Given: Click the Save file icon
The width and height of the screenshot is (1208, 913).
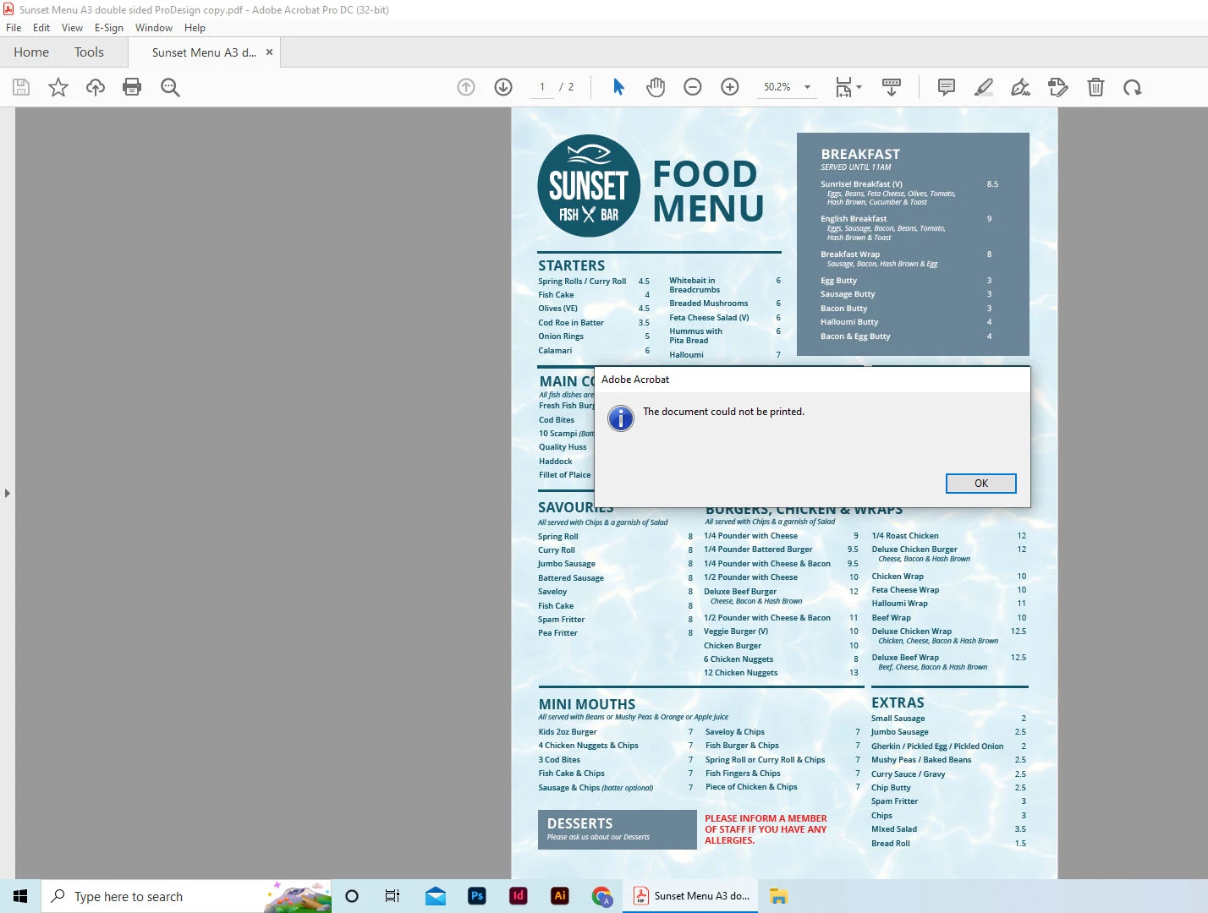Looking at the screenshot, I should coord(21,87).
